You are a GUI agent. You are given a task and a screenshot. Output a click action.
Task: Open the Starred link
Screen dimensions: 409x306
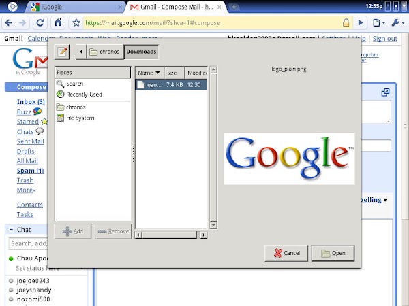(28, 122)
